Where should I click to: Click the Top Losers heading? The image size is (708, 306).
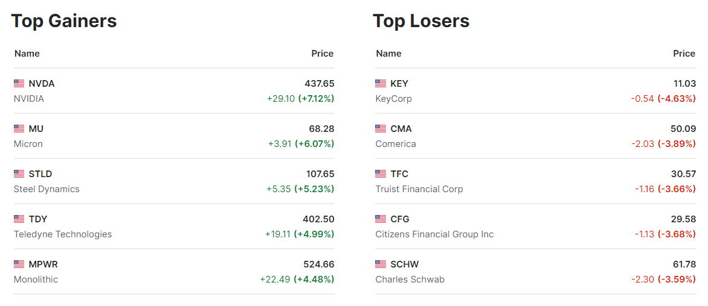click(x=421, y=21)
